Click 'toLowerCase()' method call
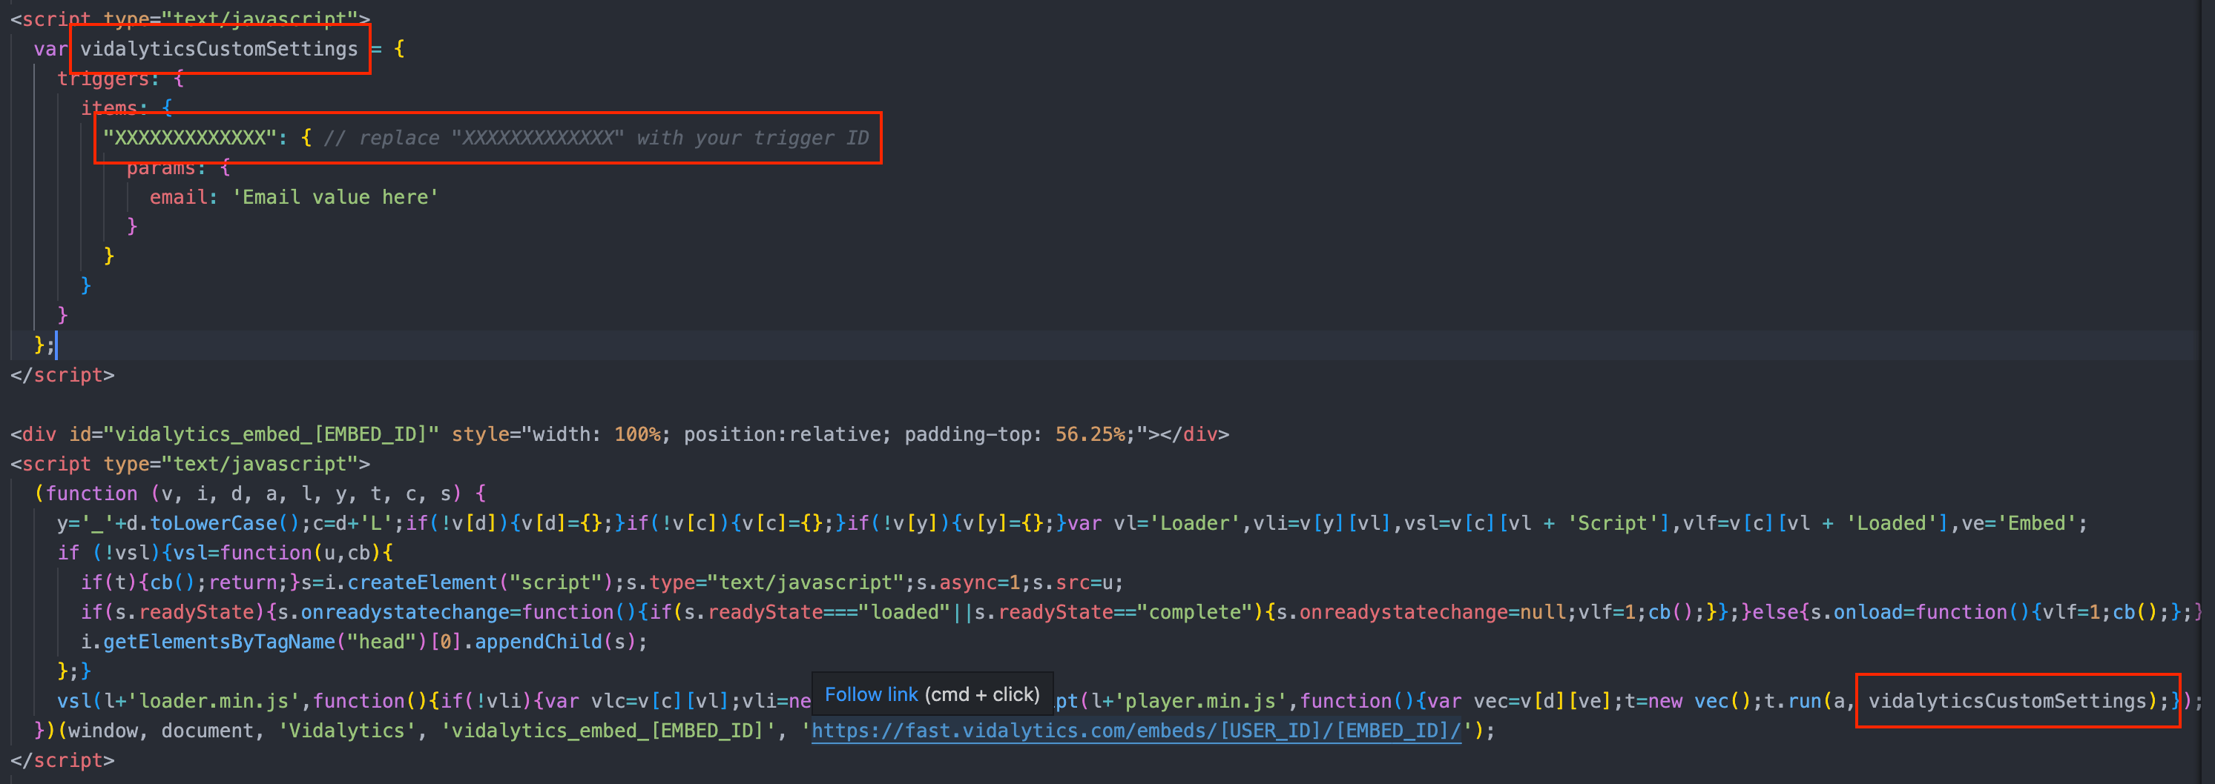The height and width of the screenshot is (784, 2215). click(x=225, y=523)
